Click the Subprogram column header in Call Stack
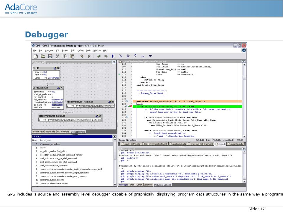Viewport: 283px width, 212px height. click(45, 140)
